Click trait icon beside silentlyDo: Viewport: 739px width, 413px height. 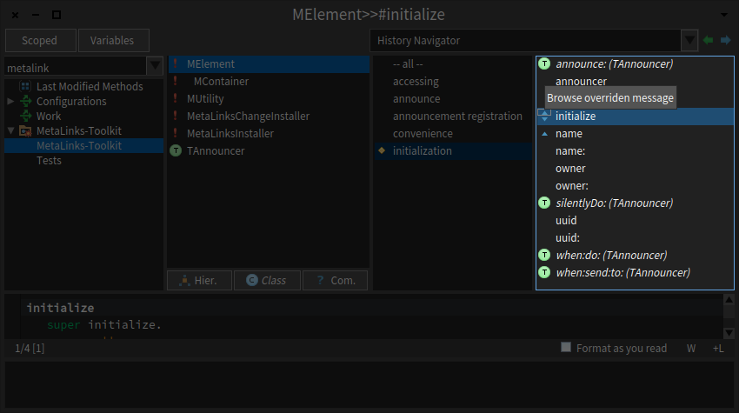pyautogui.click(x=544, y=203)
